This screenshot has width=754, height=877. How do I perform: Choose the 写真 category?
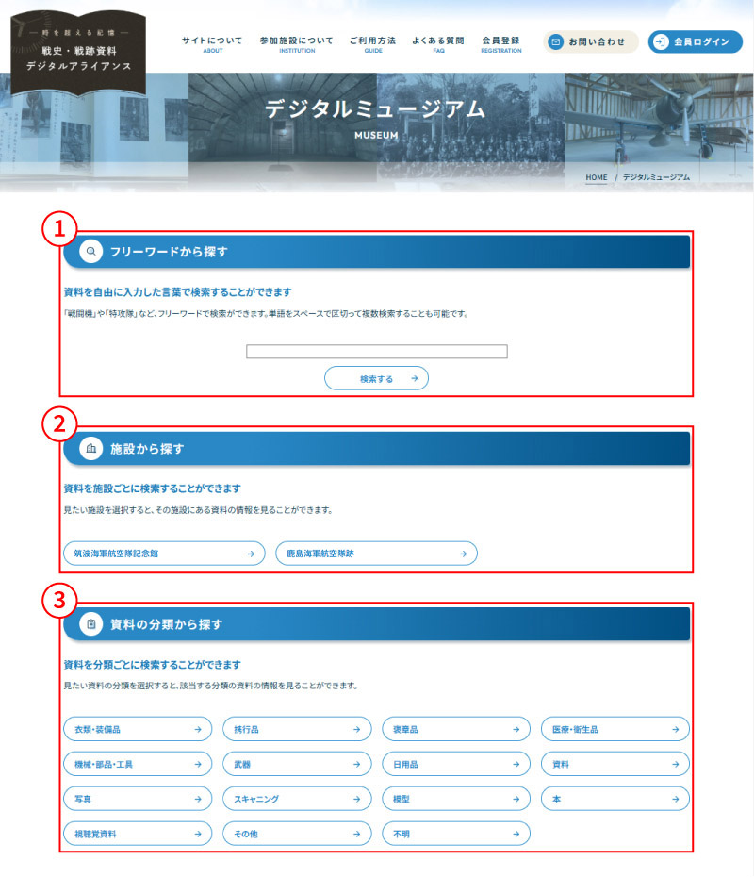click(x=137, y=799)
